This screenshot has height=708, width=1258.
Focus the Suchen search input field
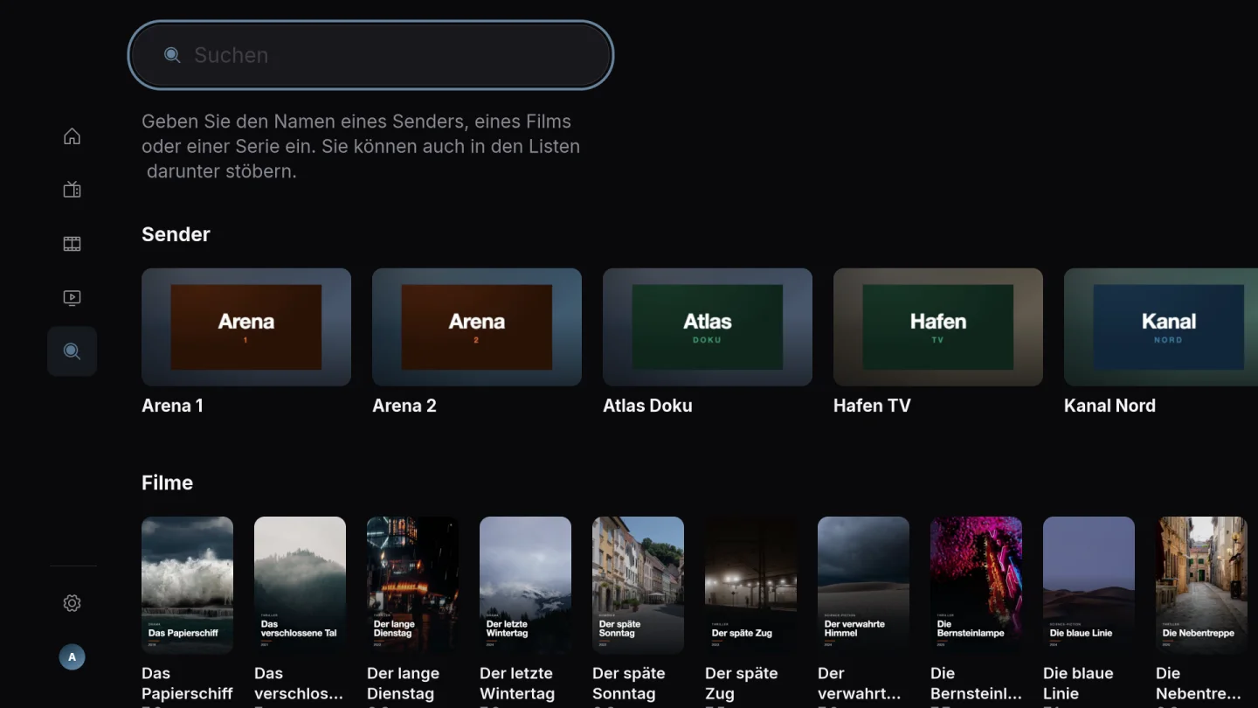tap(370, 55)
